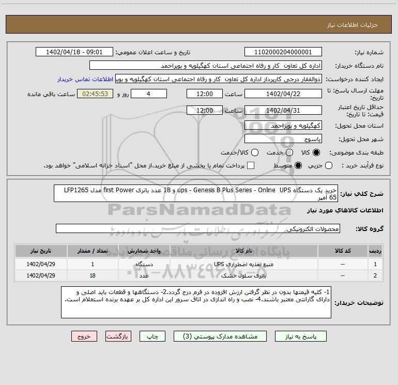The height and width of the screenshot is (385, 398).
Task: Click the quantity 1 cell of UPS row
Action: (93, 264)
